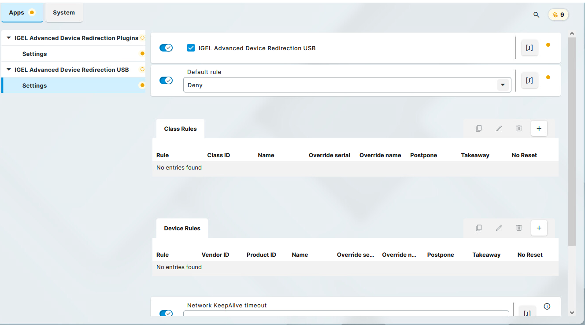Image resolution: width=585 pixels, height=325 pixels.
Task: Click the bracket icon beside Default rule
Action: (x=529, y=81)
